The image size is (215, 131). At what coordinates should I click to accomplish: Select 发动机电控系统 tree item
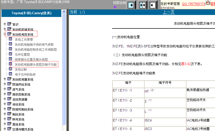pyautogui.click(x=23, y=35)
